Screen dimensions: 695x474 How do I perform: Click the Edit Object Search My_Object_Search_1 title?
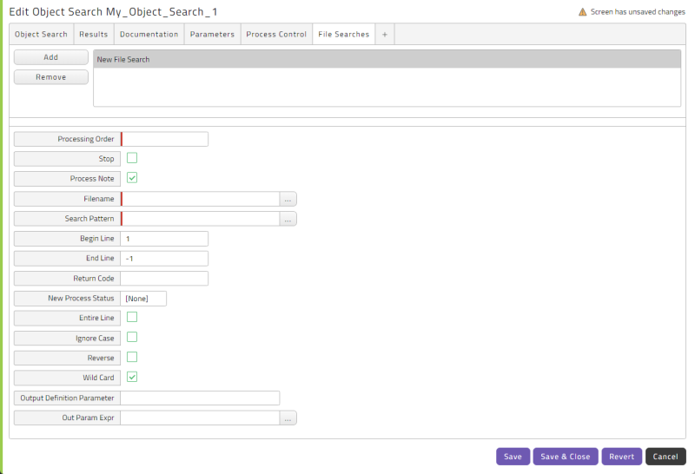(113, 12)
